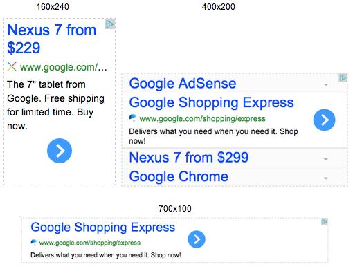Screen dimensions: 353x269
Task: Click the Google AdSense title link
Action: (183, 84)
